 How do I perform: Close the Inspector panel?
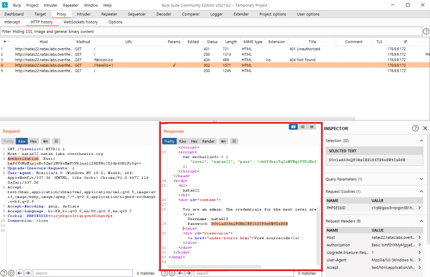click(425, 128)
